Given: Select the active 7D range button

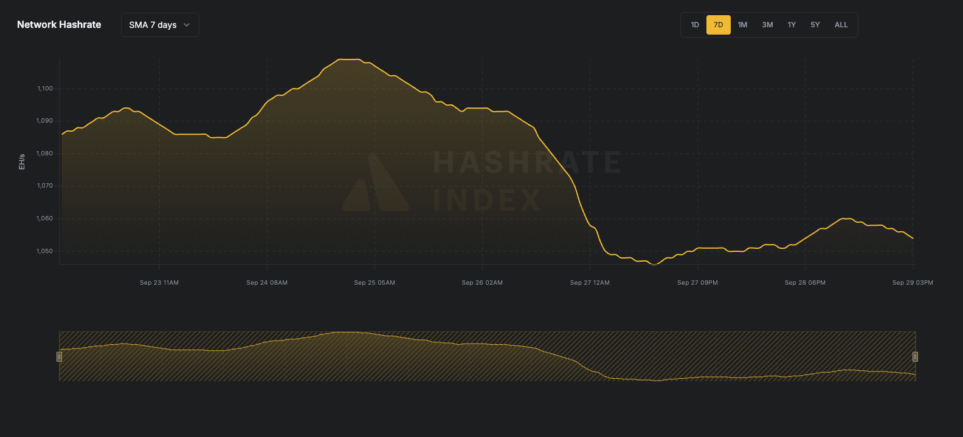Looking at the screenshot, I should (718, 25).
